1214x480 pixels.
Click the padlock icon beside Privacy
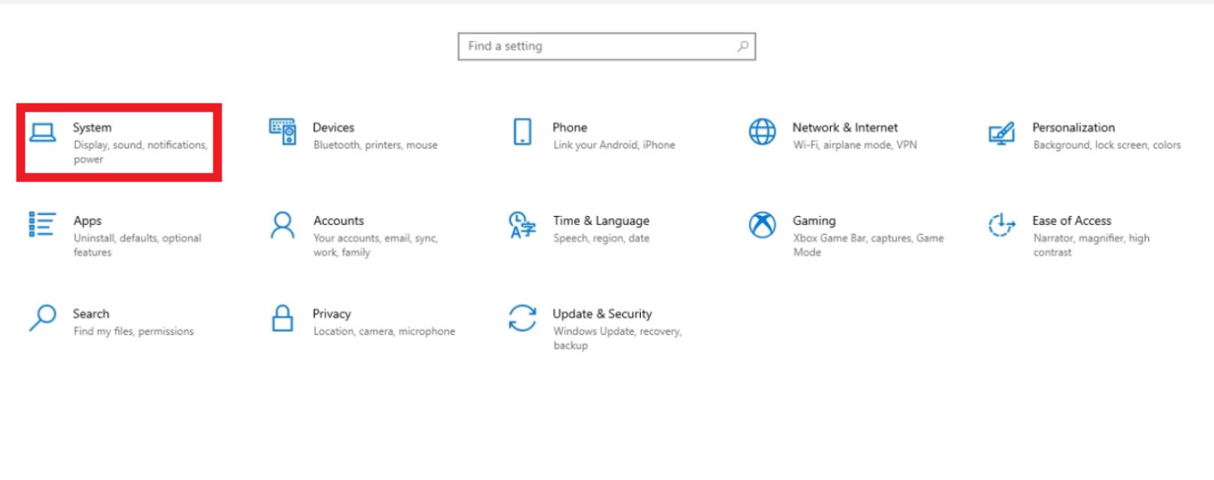pyautogui.click(x=282, y=318)
